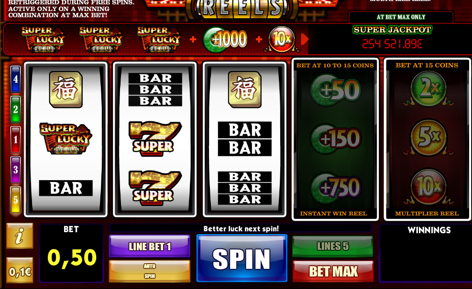
Task: Open the info paytable button
Action: (20, 236)
